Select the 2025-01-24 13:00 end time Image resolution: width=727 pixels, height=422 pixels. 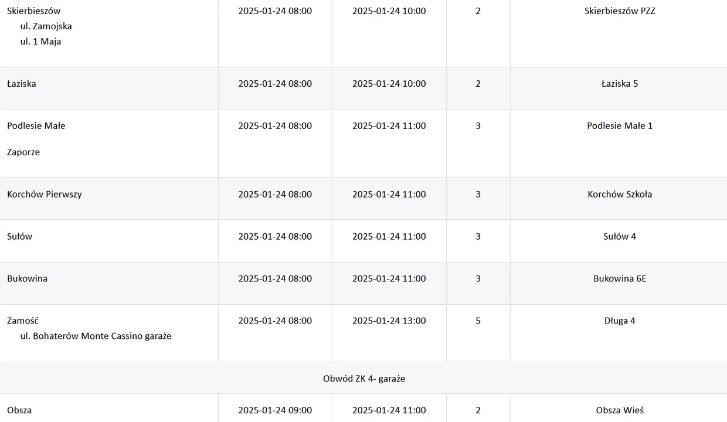pos(389,321)
